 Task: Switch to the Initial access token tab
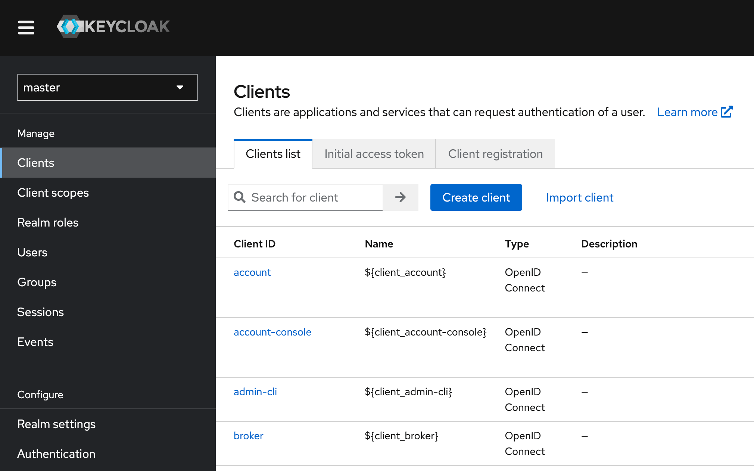(374, 153)
